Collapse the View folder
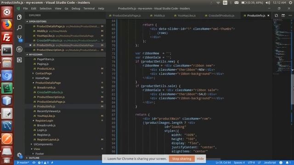 tap(37, 149)
